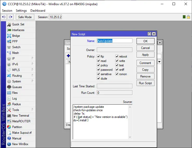This screenshot has height=148, width=192.
Task: Expand the System submenu arrow
Action: (x=33, y=81)
